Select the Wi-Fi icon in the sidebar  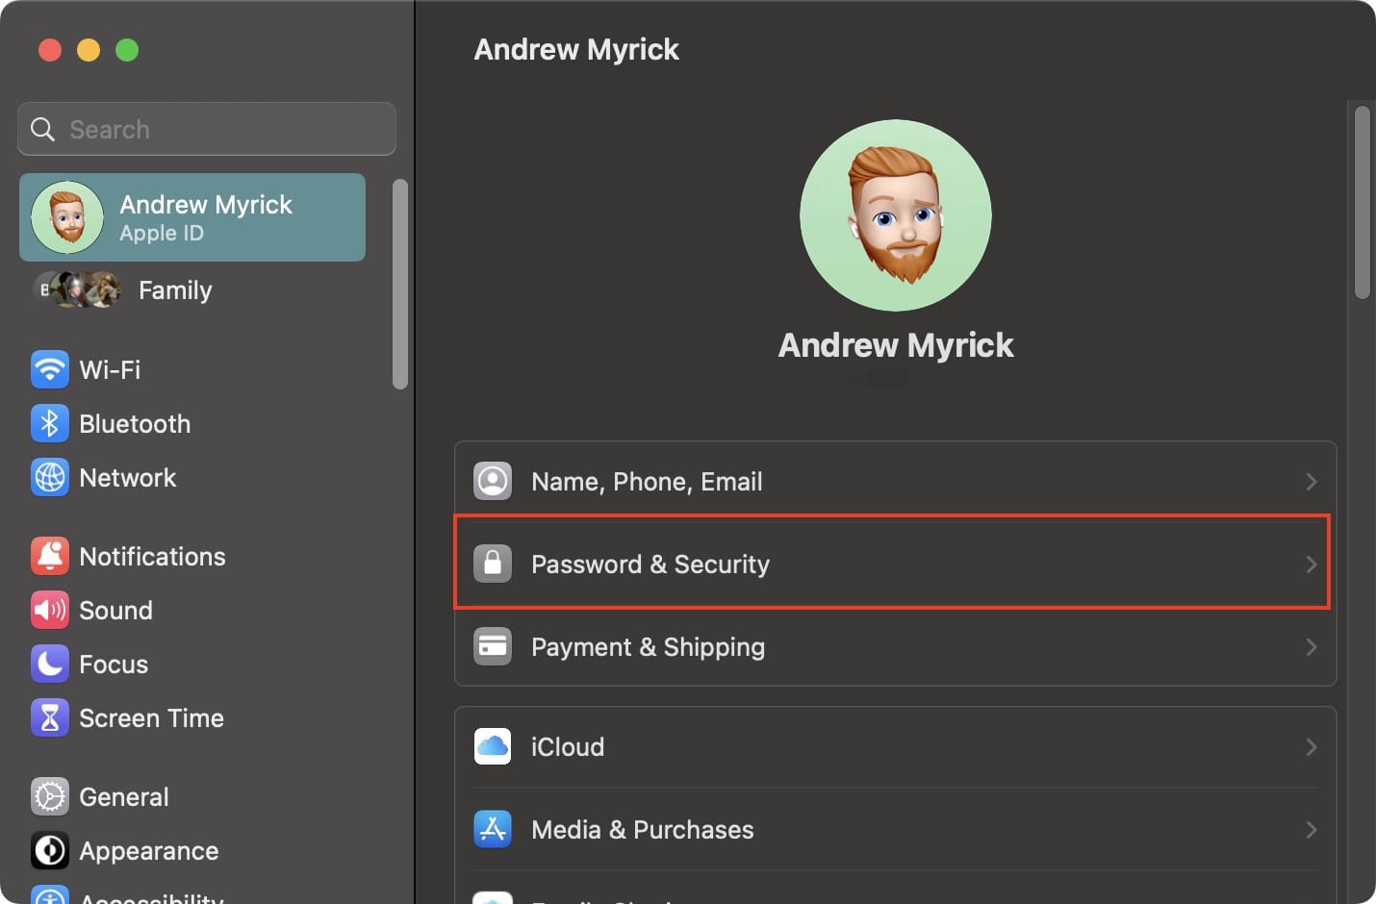(49, 369)
